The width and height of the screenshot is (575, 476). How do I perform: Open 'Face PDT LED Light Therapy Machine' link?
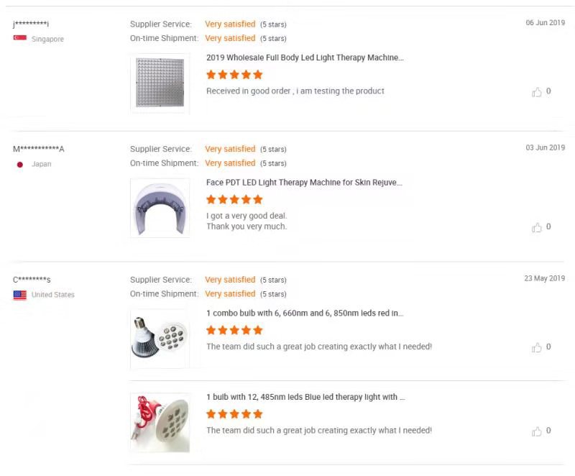[x=304, y=183]
